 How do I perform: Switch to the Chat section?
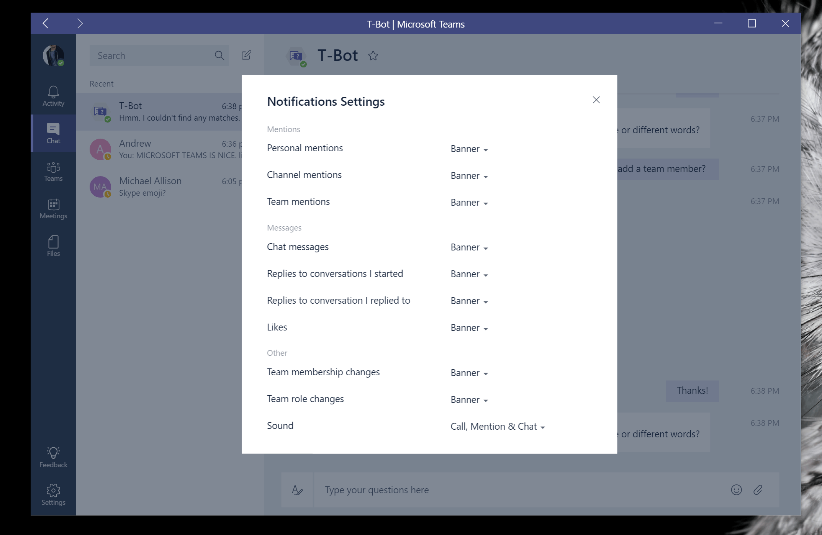pyautogui.click(x=53, y=133)
